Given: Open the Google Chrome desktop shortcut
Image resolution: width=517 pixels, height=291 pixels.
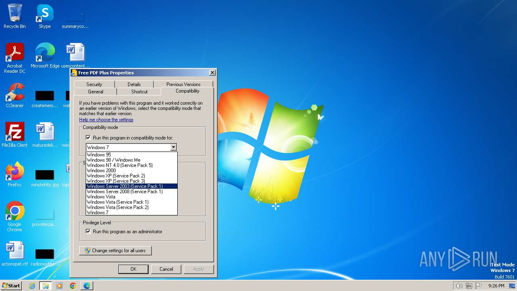Looking at the screenshot, I should pyautogui.click(x=15, y=216).
